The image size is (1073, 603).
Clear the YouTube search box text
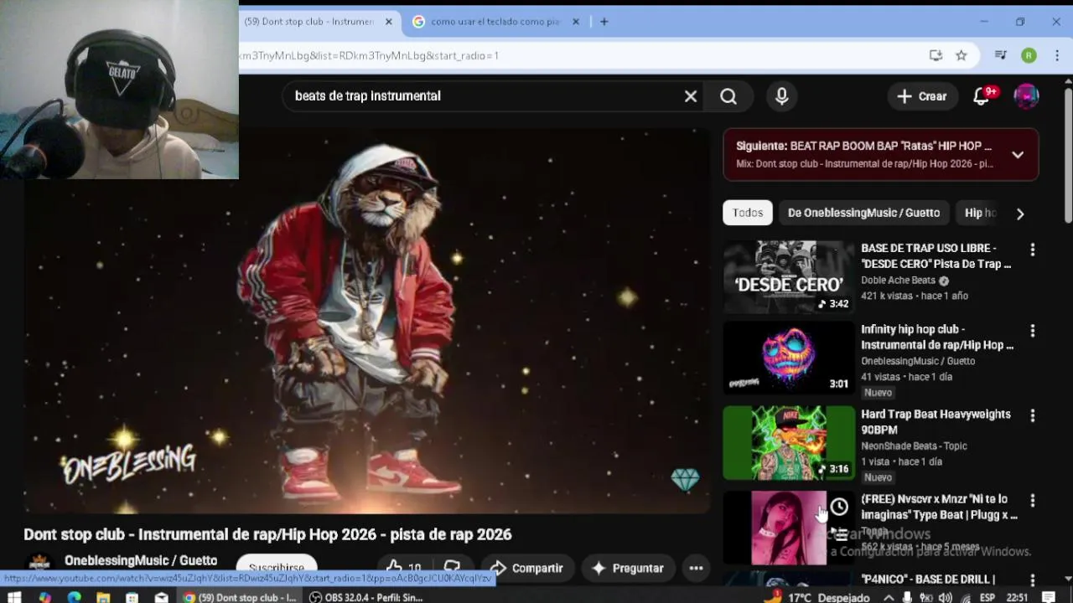coord(690,96)
